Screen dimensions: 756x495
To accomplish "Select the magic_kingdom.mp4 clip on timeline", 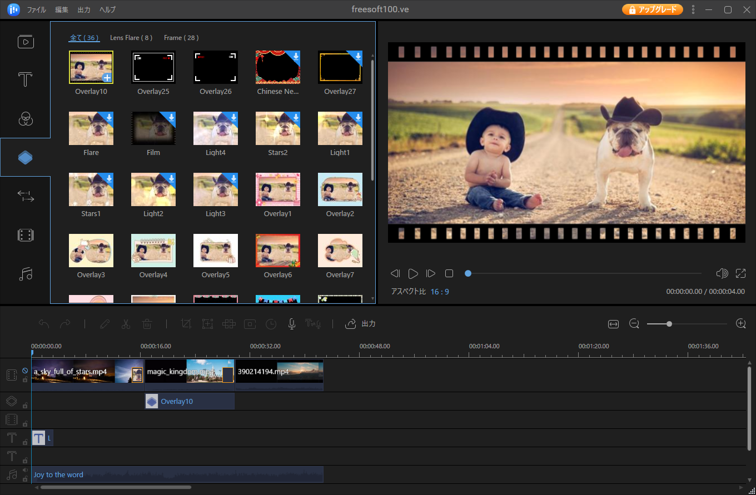I will [190, 375].
